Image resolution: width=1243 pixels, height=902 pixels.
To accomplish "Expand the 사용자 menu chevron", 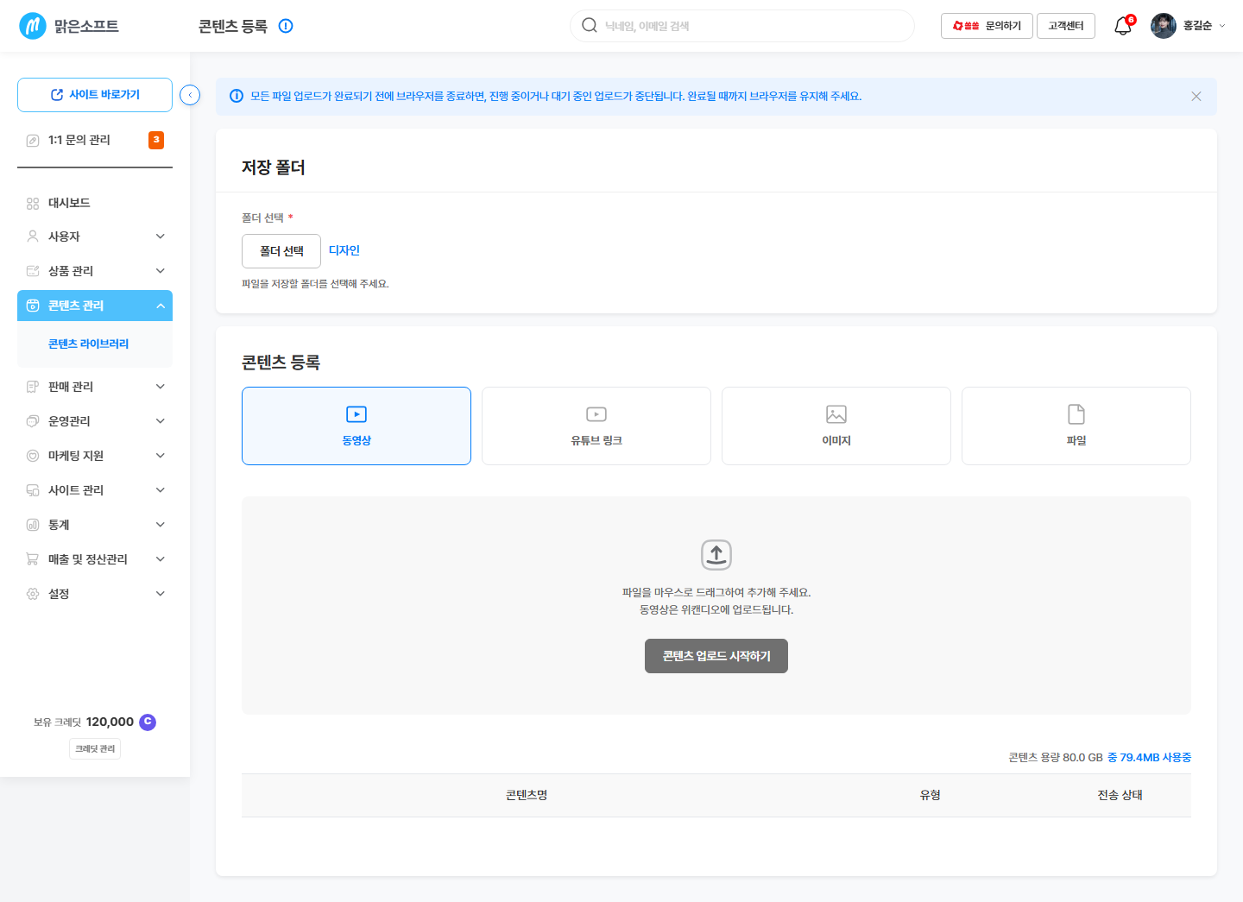I will (x=161, y=237).
